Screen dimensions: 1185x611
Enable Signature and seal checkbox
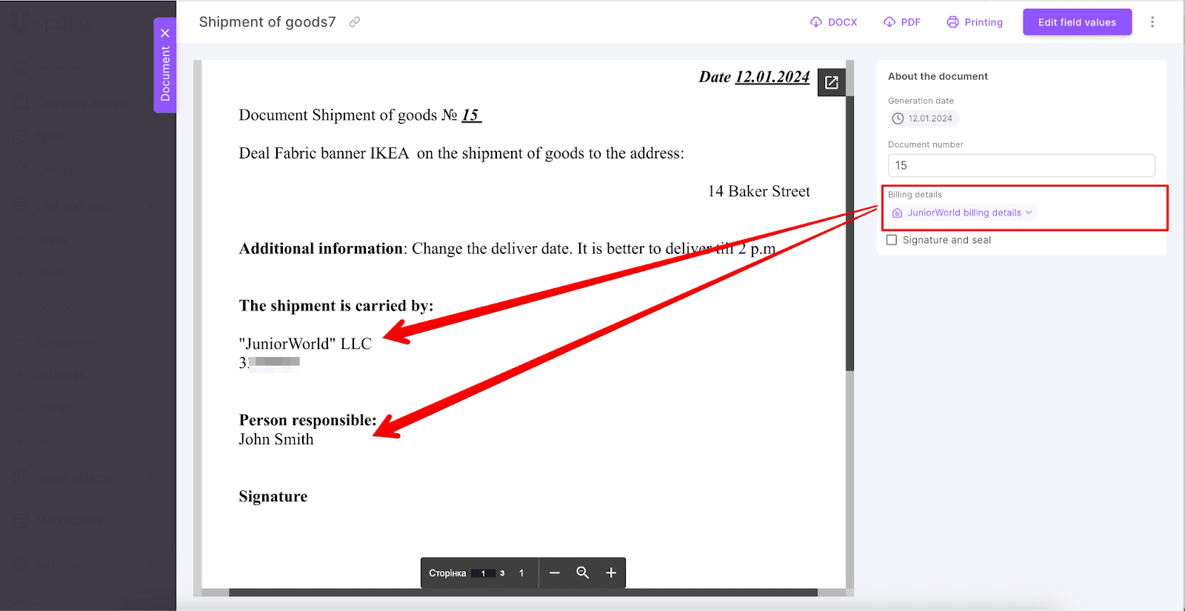(892, 240)
